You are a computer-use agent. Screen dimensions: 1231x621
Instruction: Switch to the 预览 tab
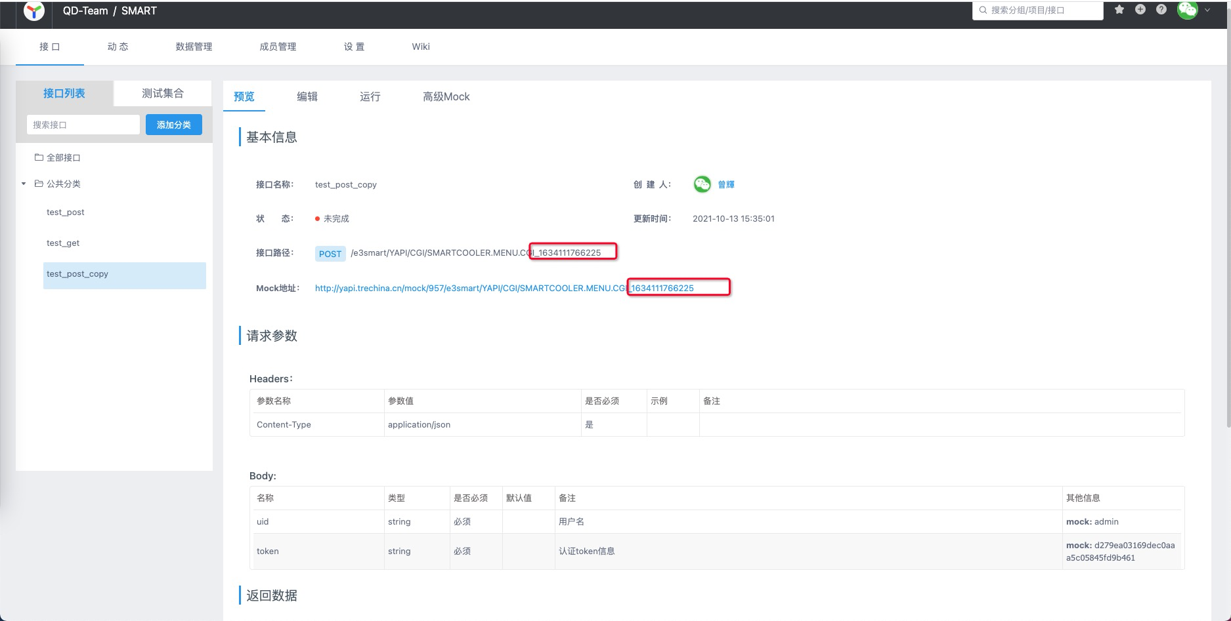(x=244, y=96)
